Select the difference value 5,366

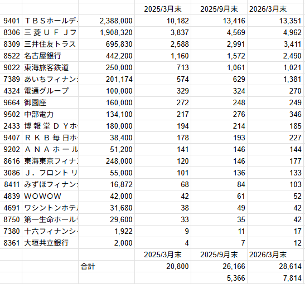coord(219,278)
